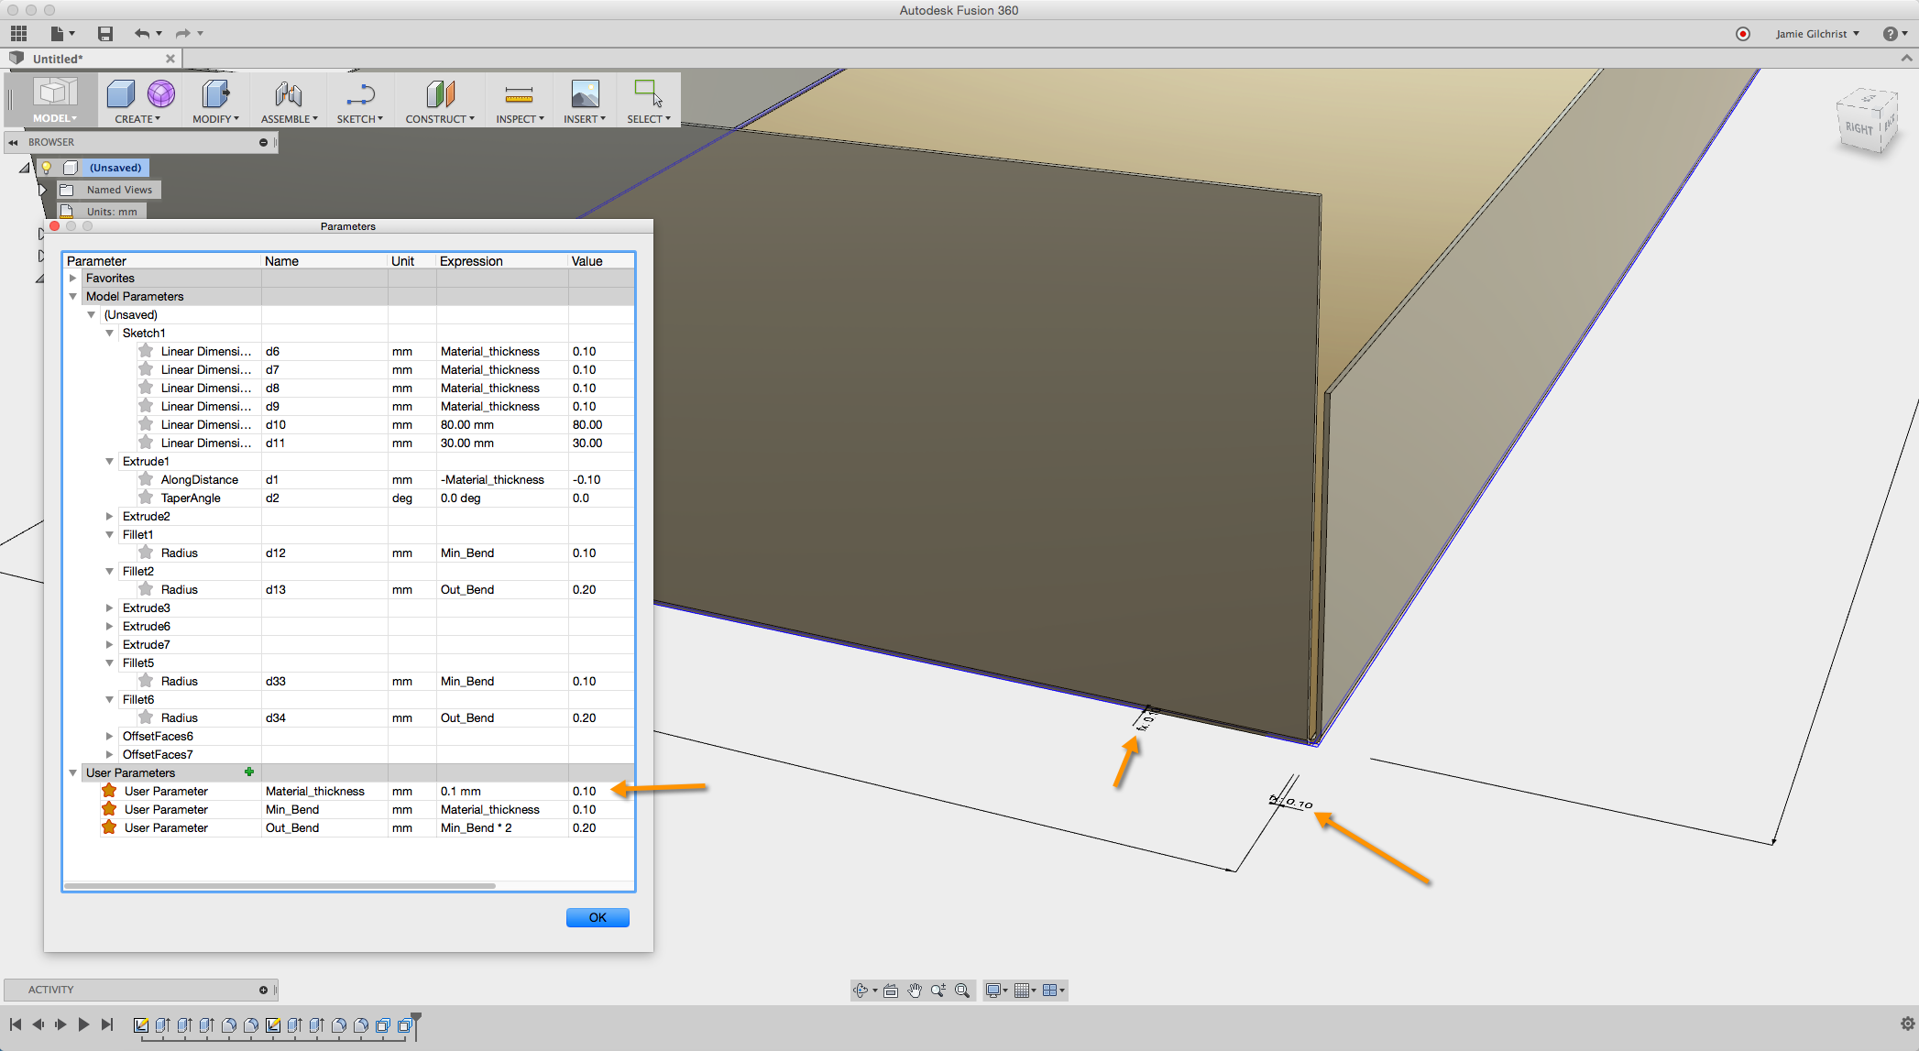This screenshot has width=1919, height=1051.
Task: Open the SKETCH dropdown menu
Action: tap(359, 119)
